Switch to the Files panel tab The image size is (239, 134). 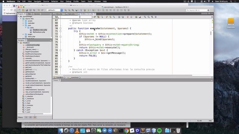click(x=29, y=14)
